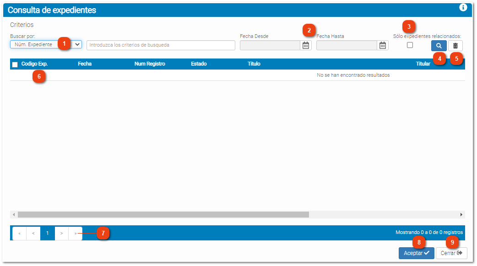The image size is (477, 266).
Task: Click 'Mostrando 0 a 0 de 0 registros'
Action: [429, 232]
